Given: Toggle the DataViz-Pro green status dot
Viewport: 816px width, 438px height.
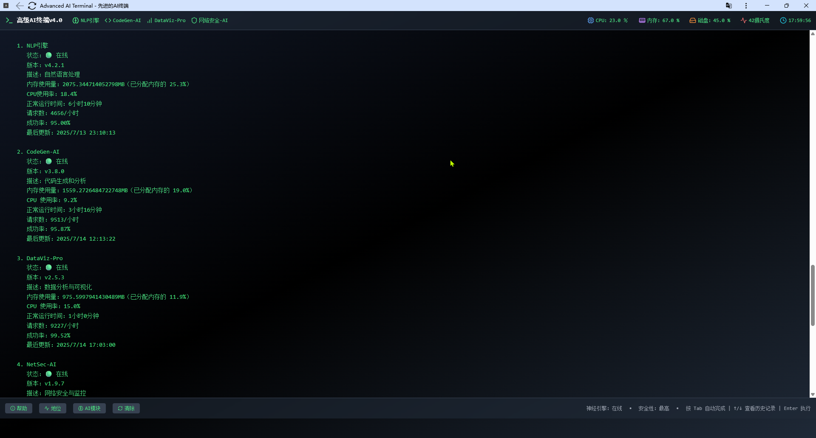Looking at the screenshot, I should (48, 267).
